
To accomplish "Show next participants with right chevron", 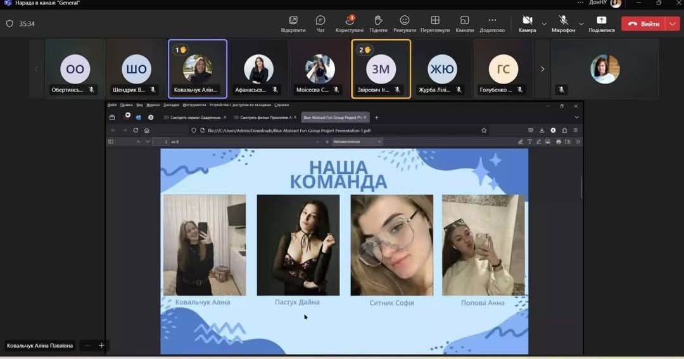I will [542, 69].
